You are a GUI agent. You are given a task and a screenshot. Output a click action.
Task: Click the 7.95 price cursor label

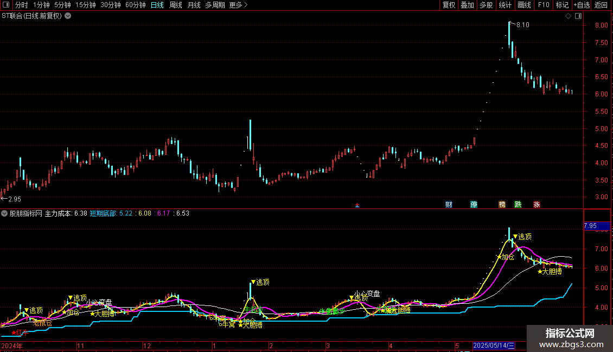point(597,226)
